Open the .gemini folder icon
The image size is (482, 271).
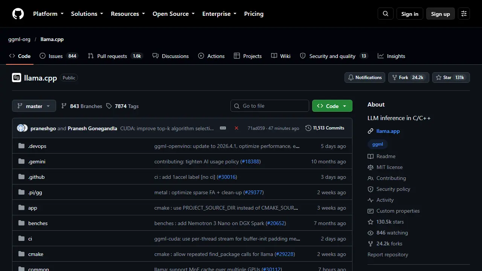(21, 161)
